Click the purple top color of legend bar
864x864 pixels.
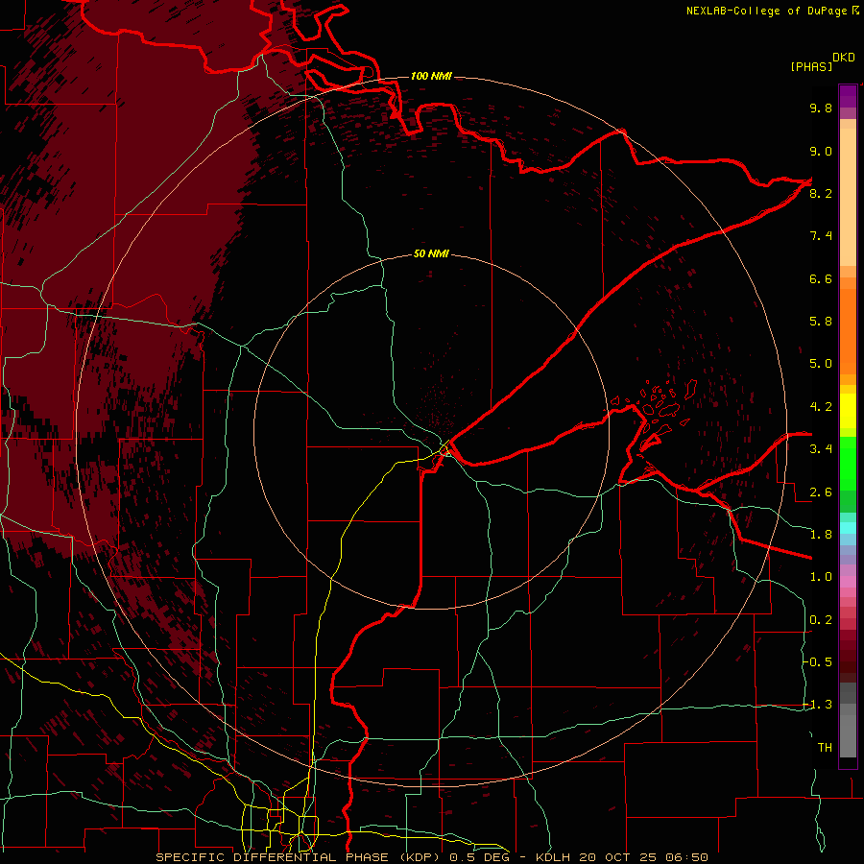click(848, 96)
